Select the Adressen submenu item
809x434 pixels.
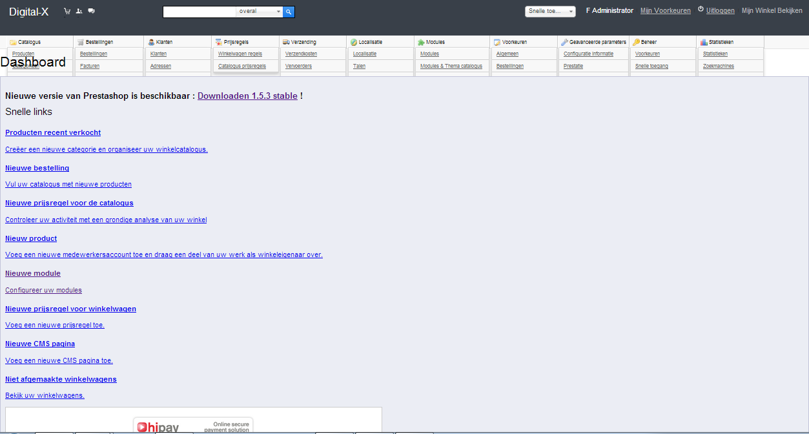click(161, 66)
